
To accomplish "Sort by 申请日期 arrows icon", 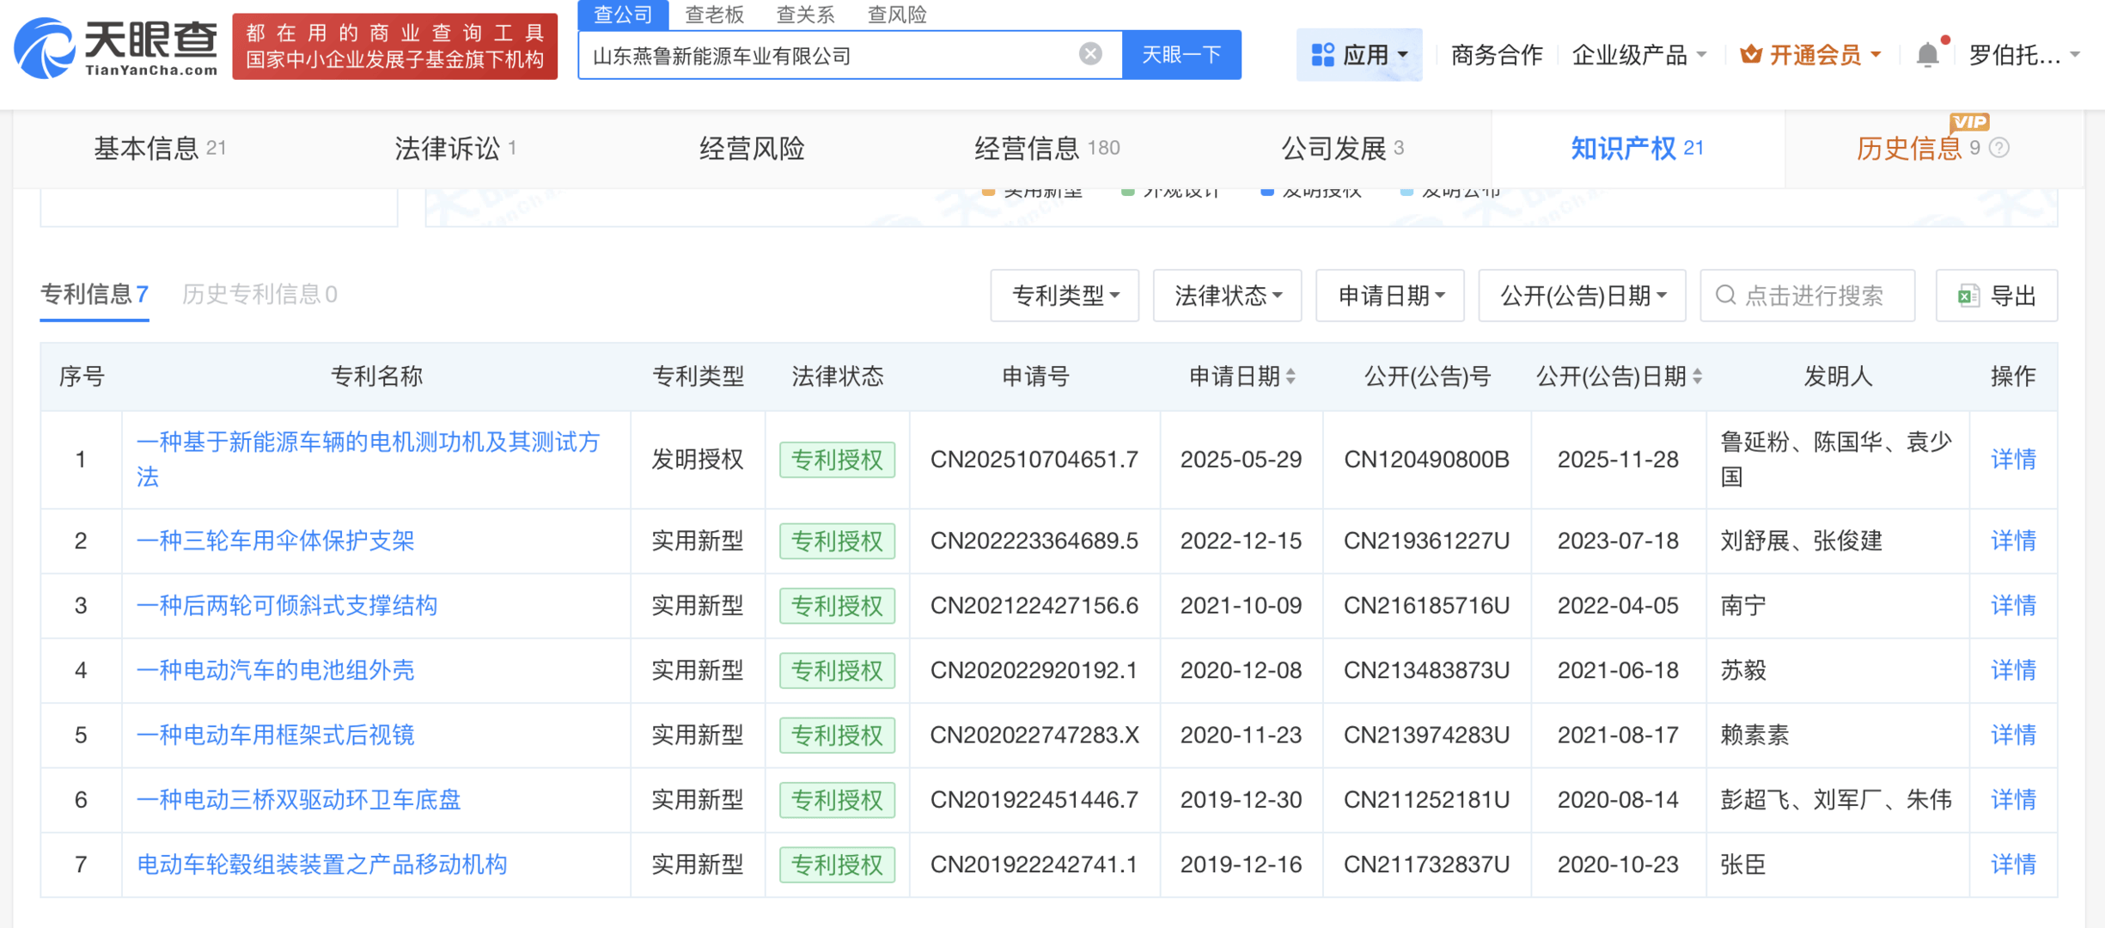I will coord(1290,376).
